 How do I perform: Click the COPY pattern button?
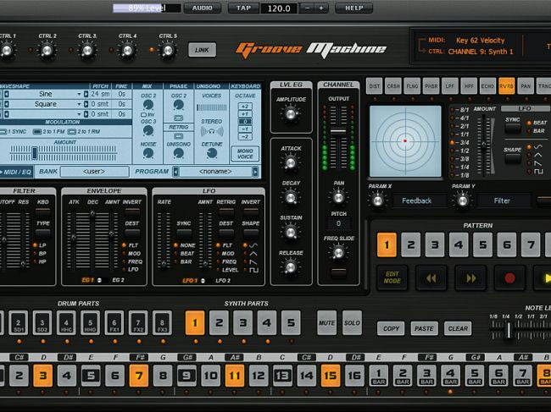[x=392, y=328]
